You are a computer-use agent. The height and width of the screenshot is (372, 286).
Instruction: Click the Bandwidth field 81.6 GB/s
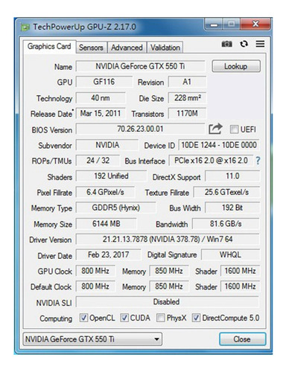pyautogui.click(x=226, y=224)
